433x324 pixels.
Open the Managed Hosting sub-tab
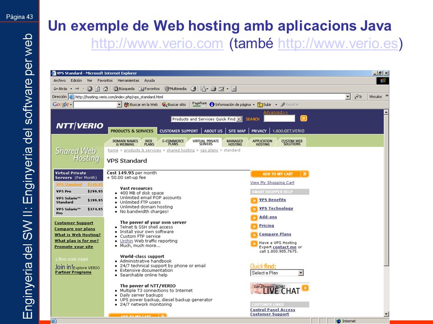click(235, 143)
